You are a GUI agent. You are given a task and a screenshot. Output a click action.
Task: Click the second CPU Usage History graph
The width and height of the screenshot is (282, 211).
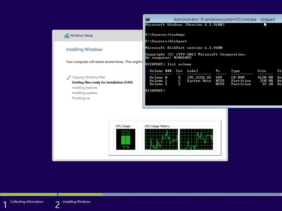click(x=196, y=139)
